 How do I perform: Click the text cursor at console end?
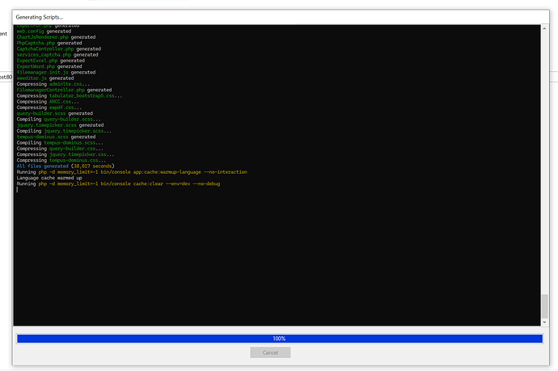18,190
